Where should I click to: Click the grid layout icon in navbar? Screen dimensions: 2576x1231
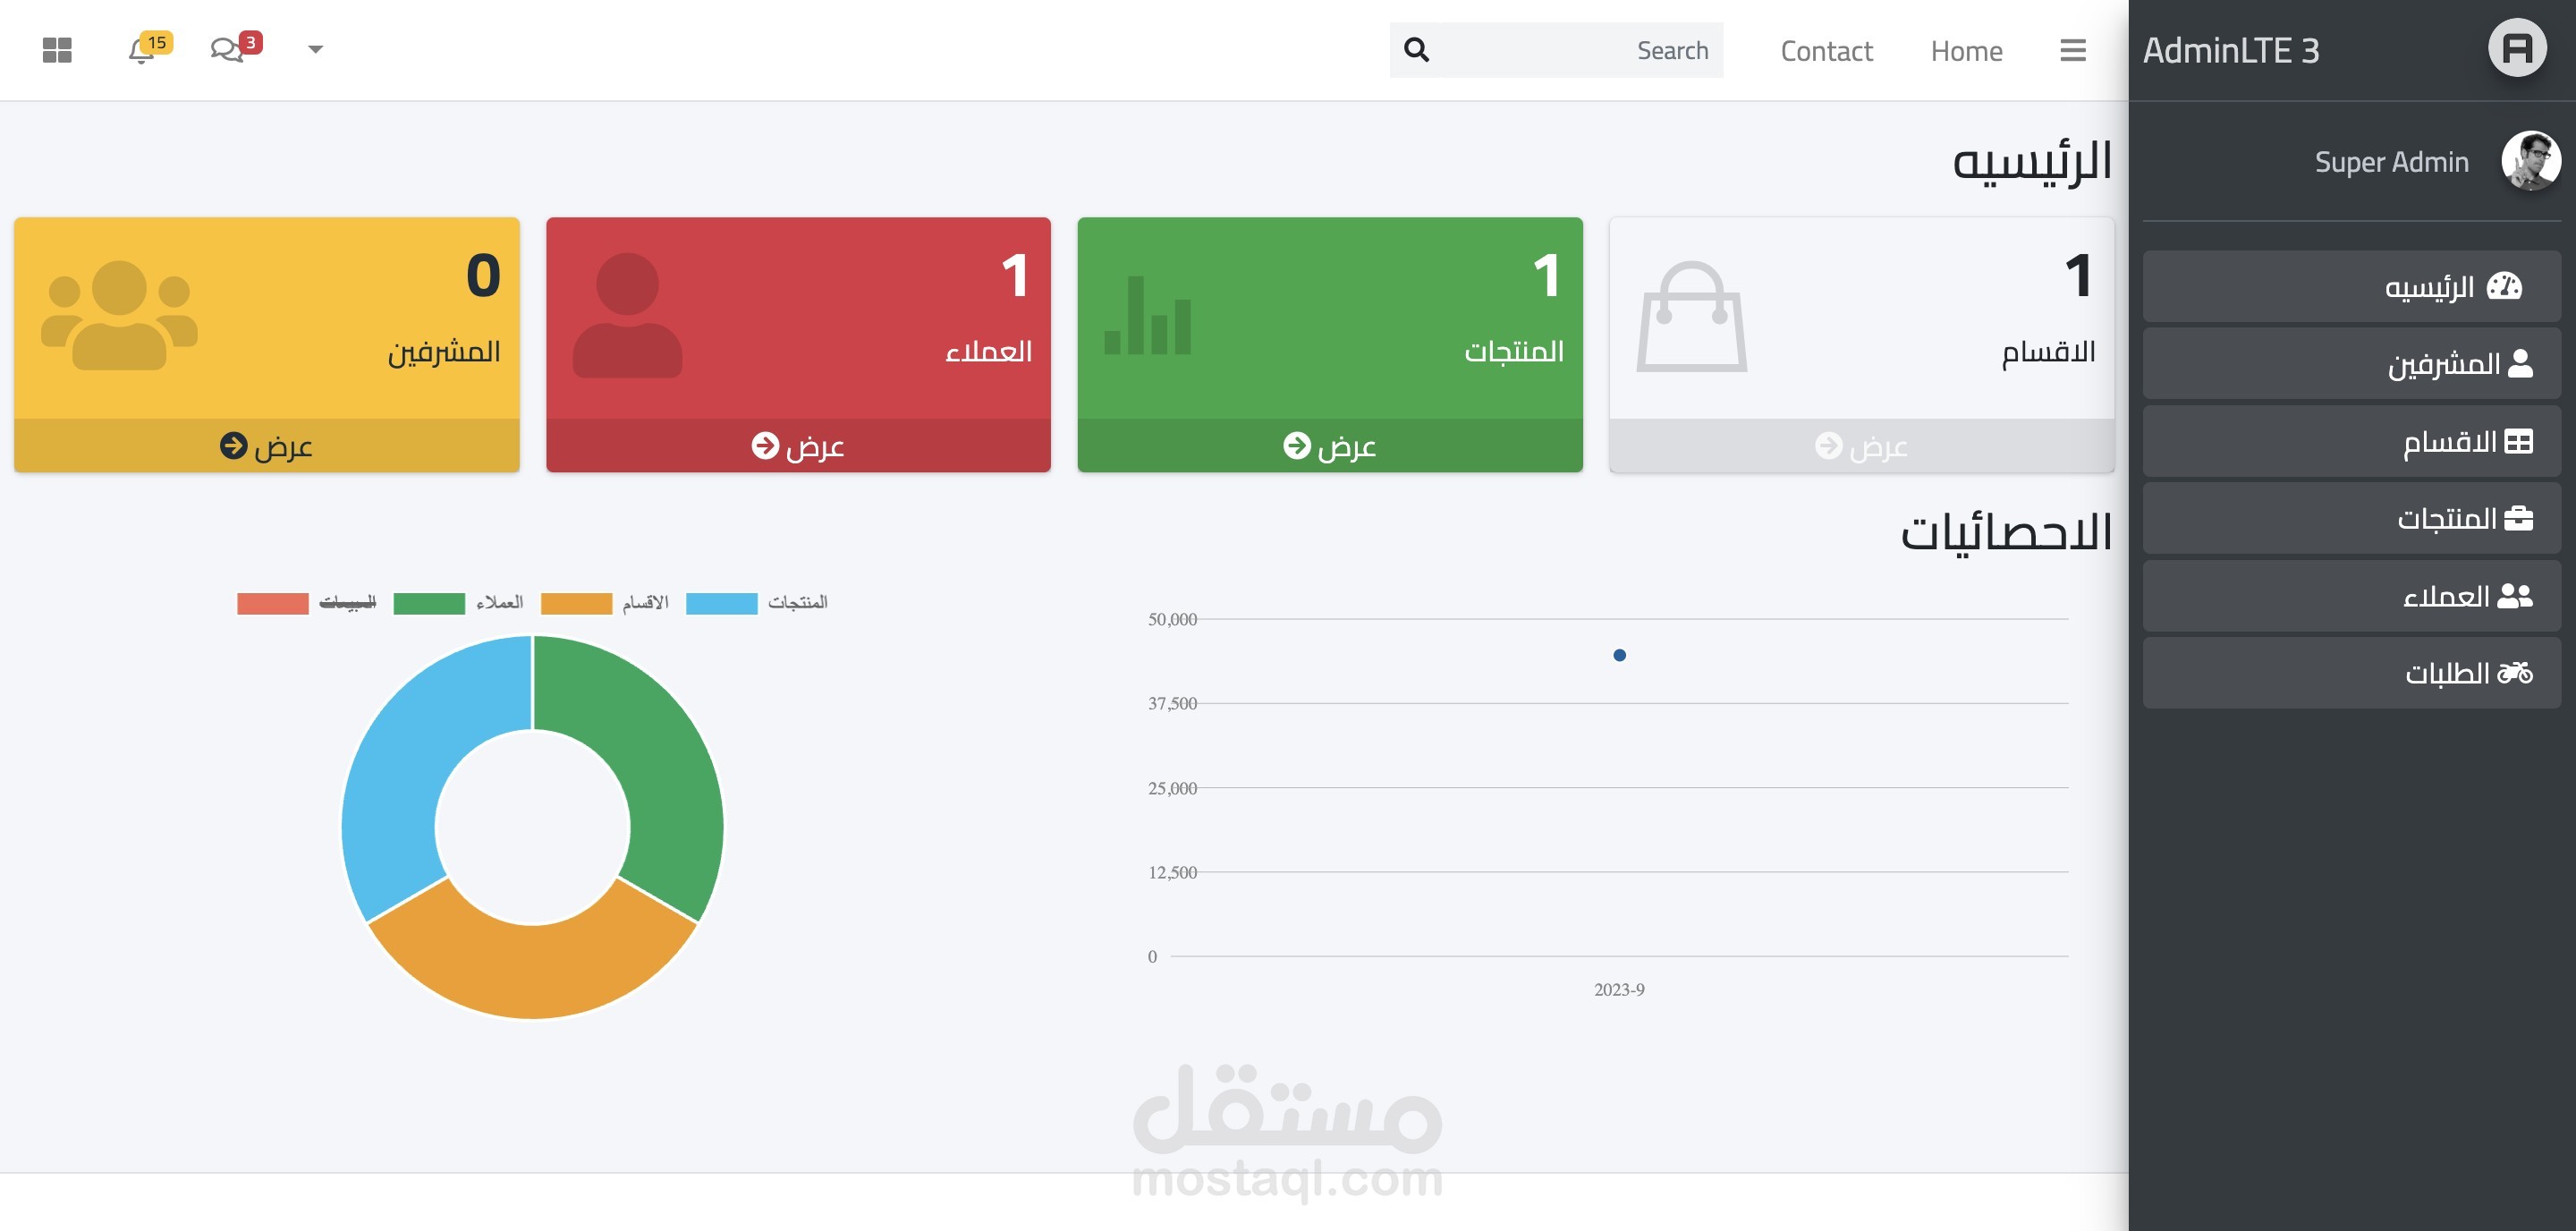[x=57, y=50]
